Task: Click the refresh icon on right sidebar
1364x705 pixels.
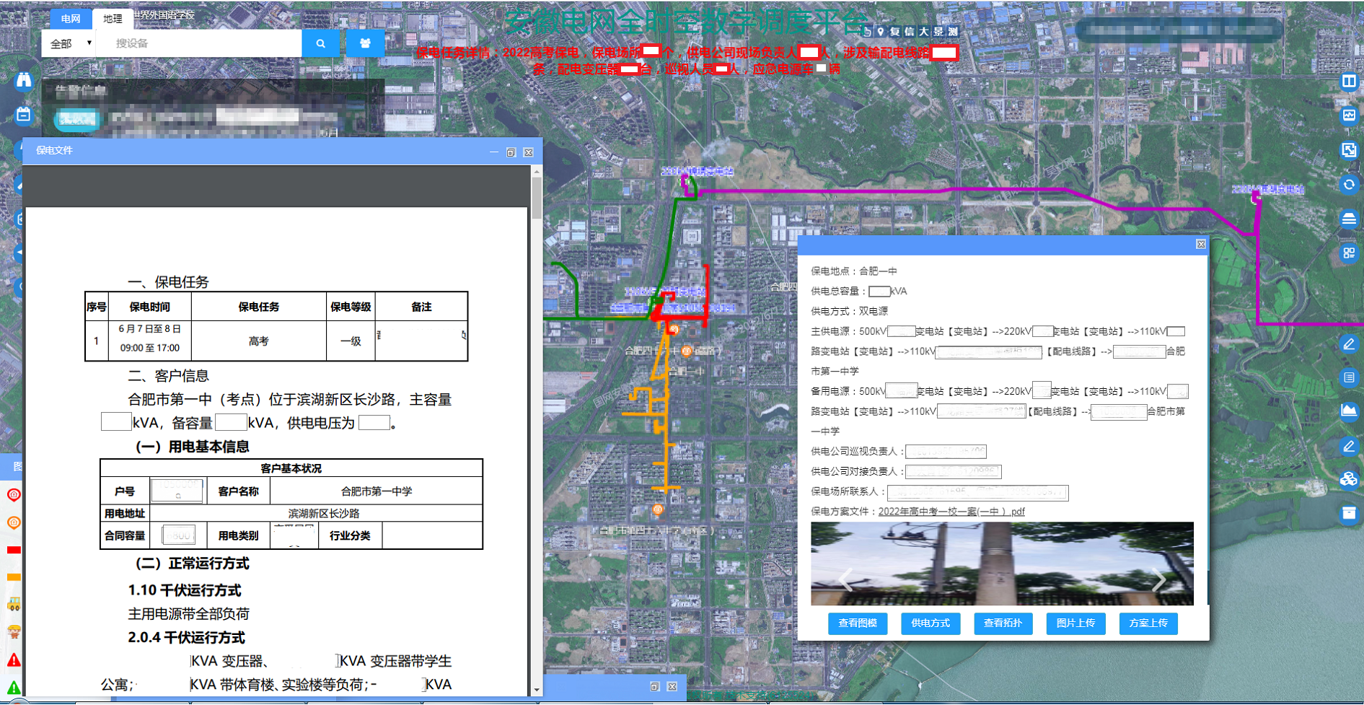Action: [x=1348, y=185]
